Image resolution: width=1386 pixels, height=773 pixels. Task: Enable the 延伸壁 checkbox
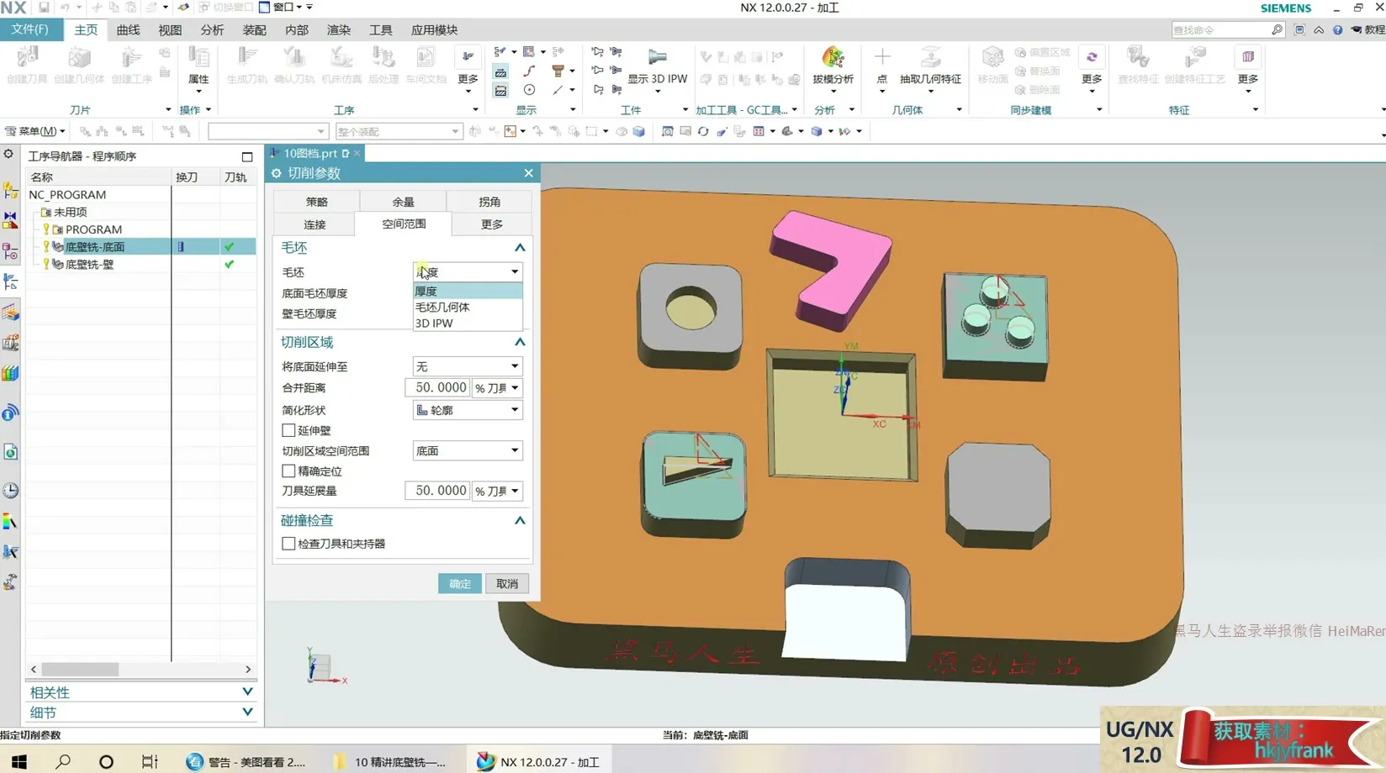pos(288,430)
